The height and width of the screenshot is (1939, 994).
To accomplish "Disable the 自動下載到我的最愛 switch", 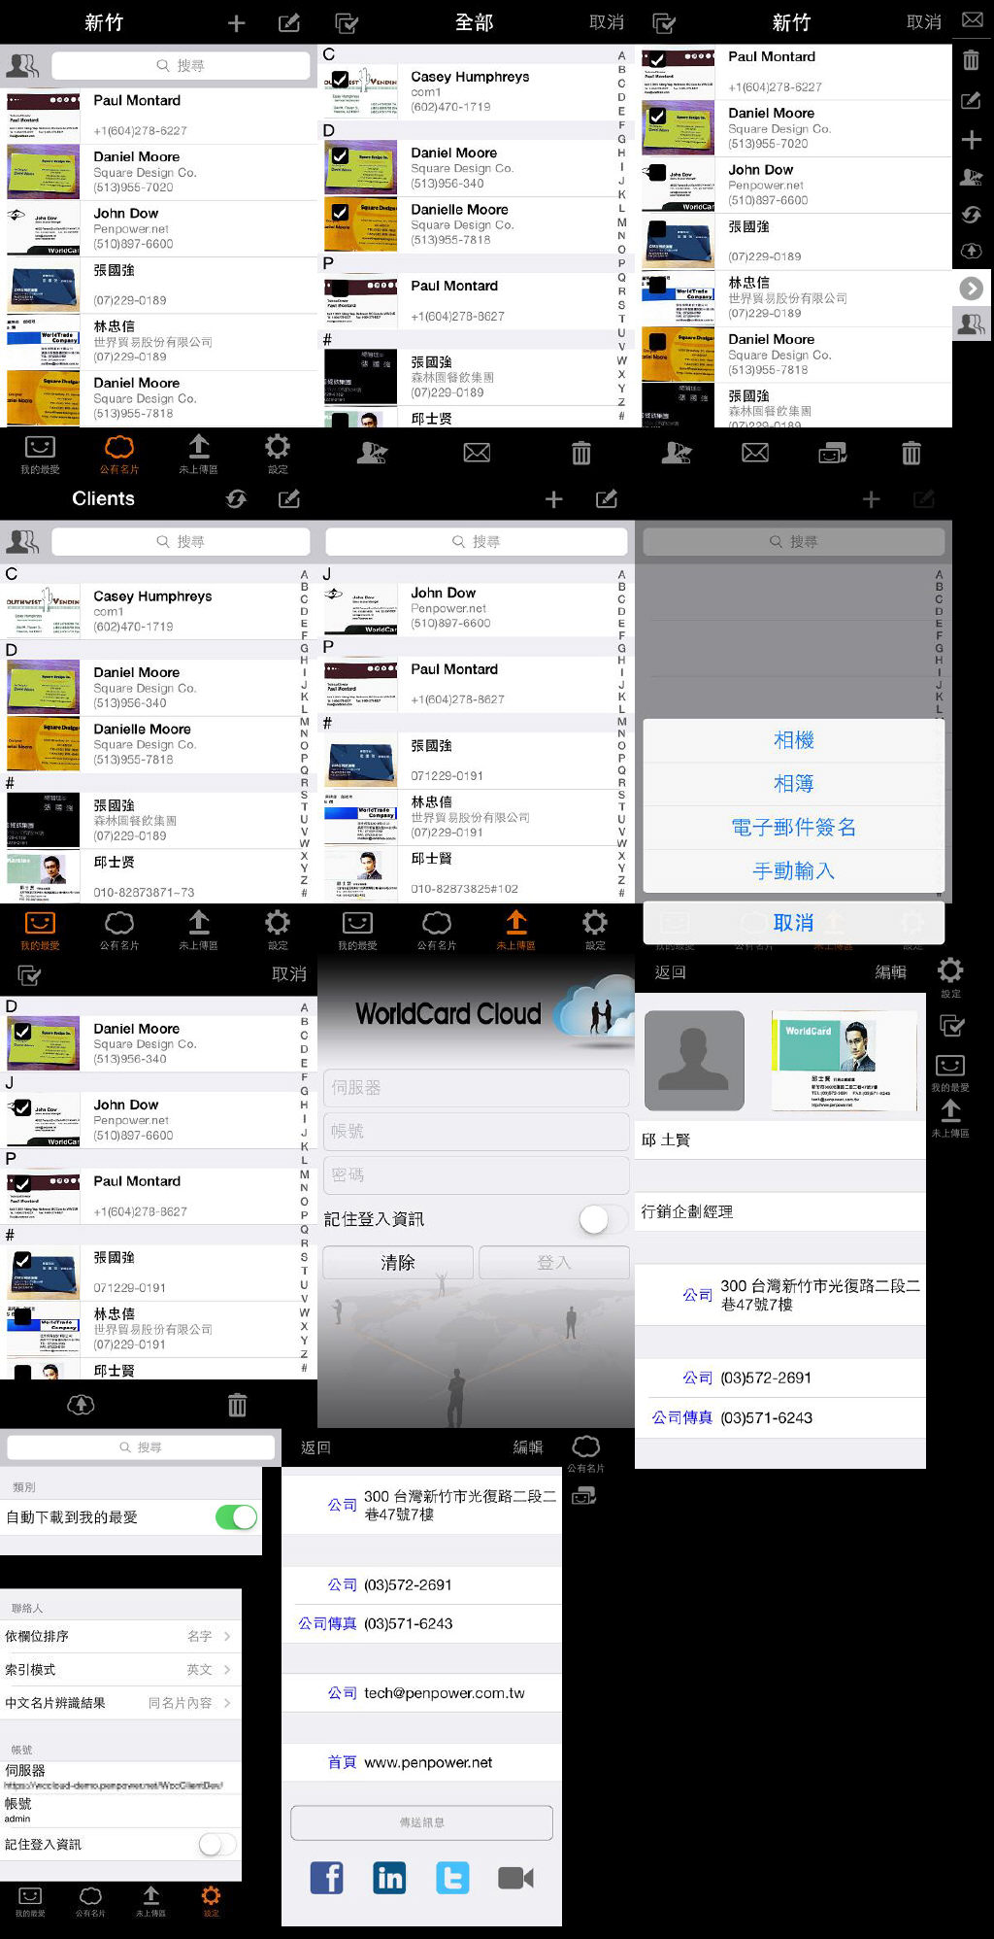I will point(236,1517).
